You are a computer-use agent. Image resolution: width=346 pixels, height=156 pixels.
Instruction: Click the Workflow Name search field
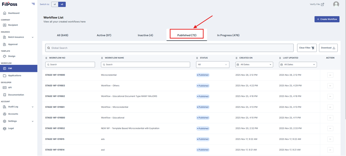[145, 65]
